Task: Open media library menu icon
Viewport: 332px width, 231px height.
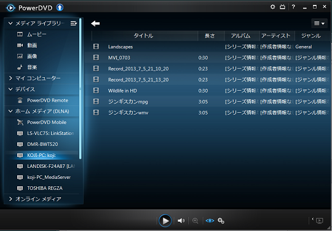Action: [74, 23]
